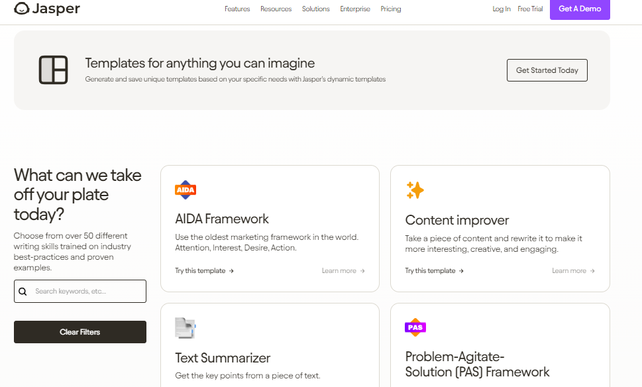The image size is (642, 387).
Task: Click the Problem-Agitate-Solution (PAS) Framework title
Action: [x=478, y=364]
